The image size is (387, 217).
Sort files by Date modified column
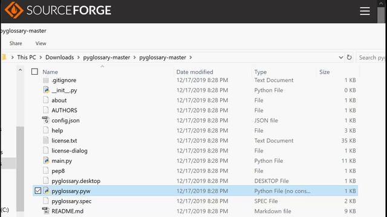tap(195, 72)
